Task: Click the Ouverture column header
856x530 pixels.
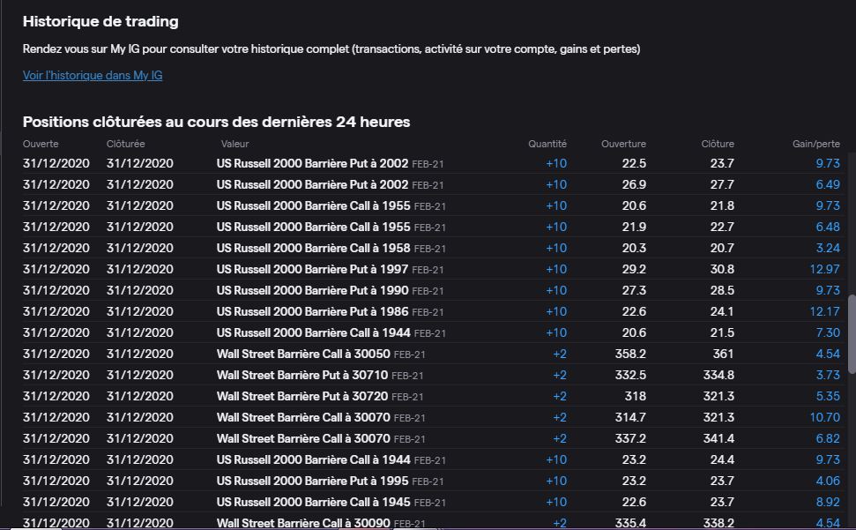Action: [x=623, y=144]
